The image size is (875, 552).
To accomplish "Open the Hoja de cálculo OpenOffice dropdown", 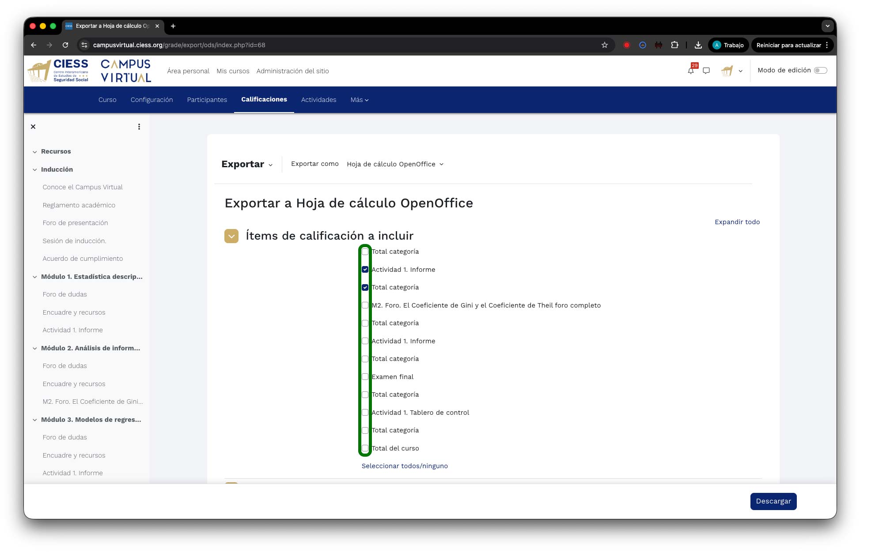I will pos(395,164).
